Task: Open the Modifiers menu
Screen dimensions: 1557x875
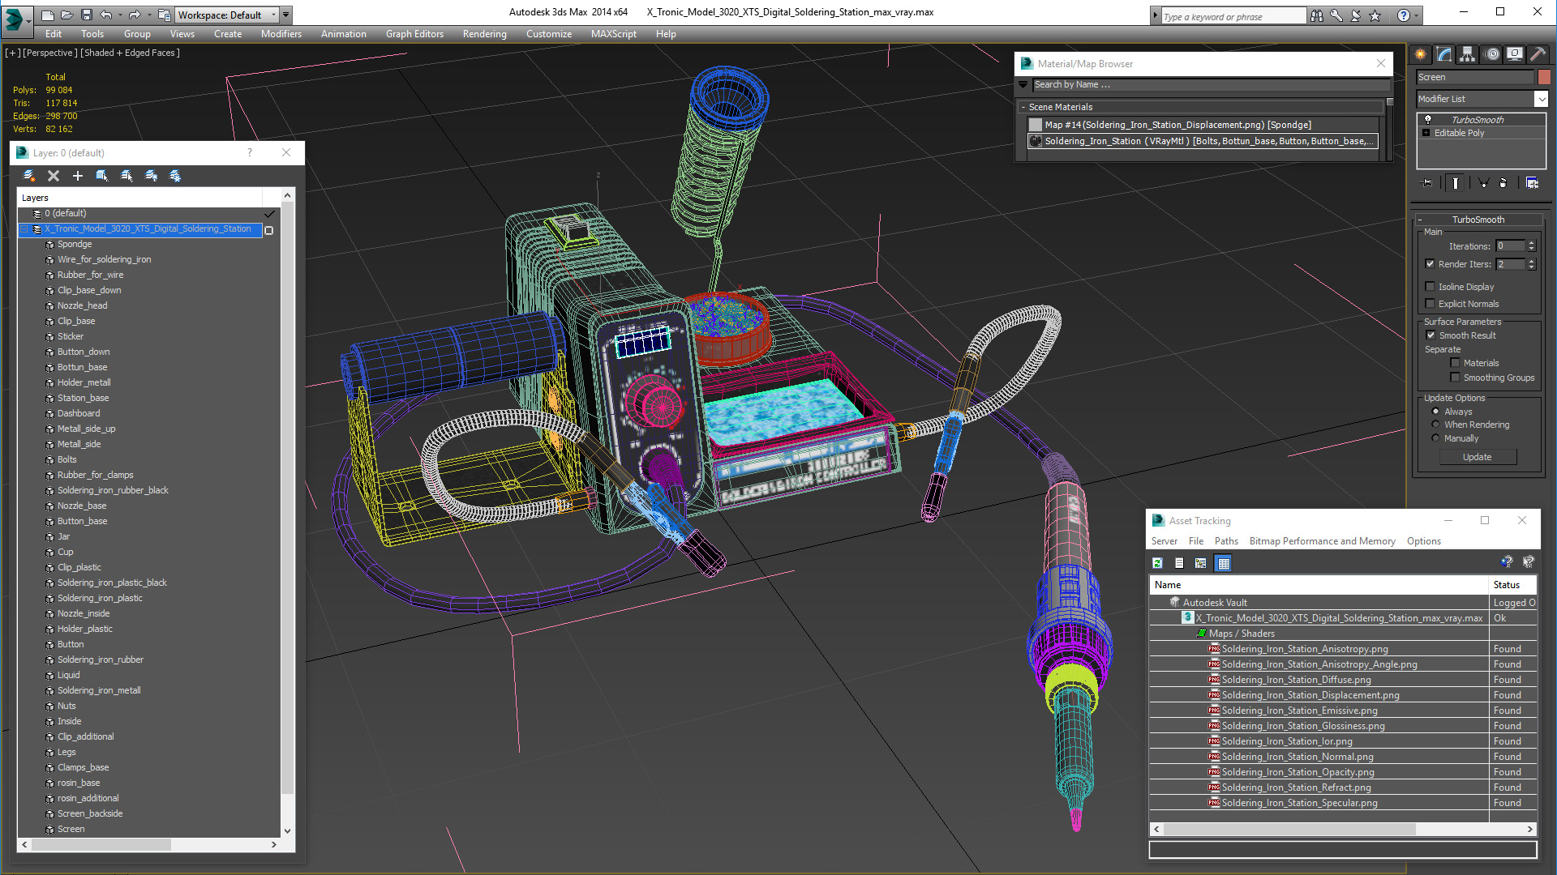Action: (x=281, y=34)
